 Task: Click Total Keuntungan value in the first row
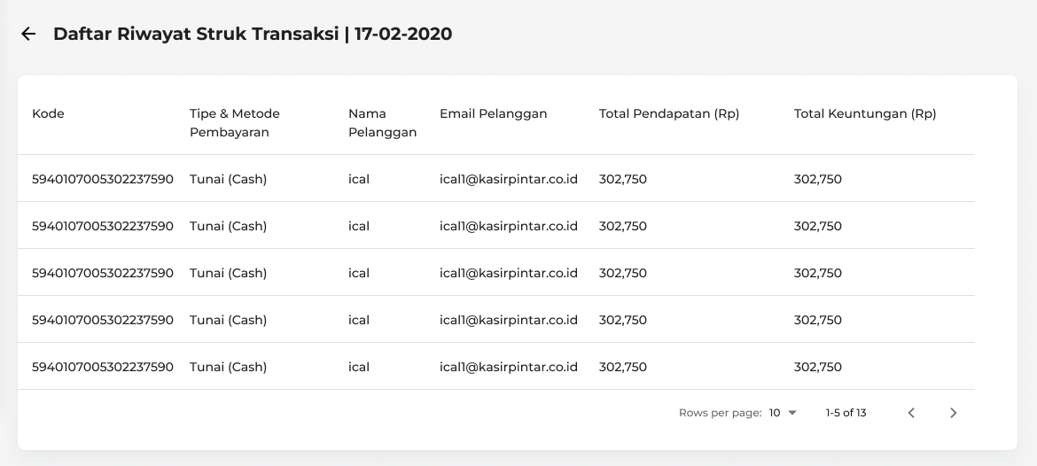pyautogui.click(x=817, y=179)
